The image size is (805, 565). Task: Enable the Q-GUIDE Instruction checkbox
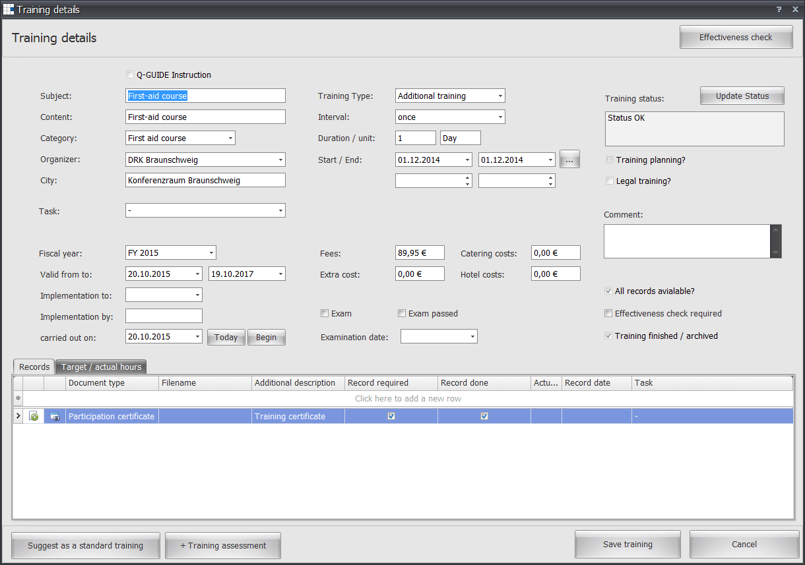129,75
